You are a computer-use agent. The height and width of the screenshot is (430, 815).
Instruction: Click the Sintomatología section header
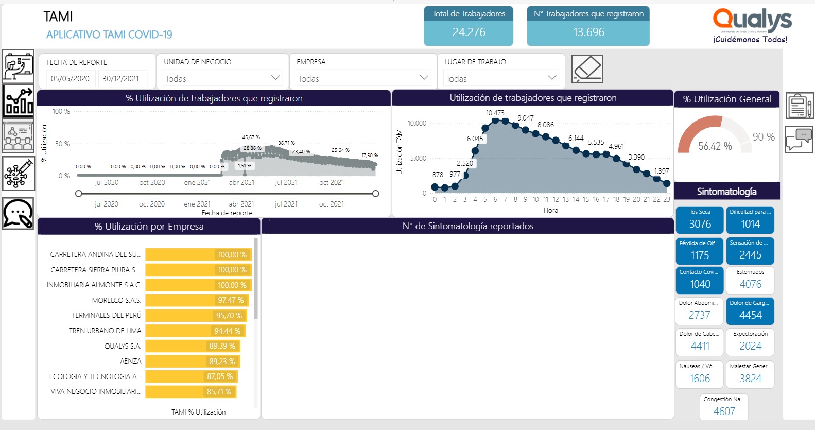(726, 192)
